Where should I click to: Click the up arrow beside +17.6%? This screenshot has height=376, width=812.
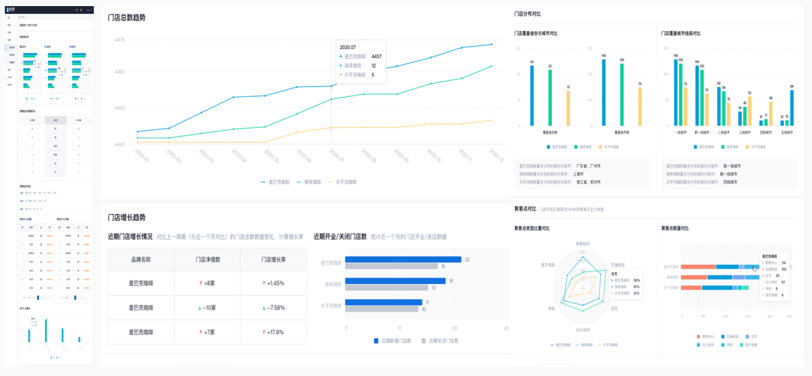pyautogui.click(x=264, y=332)
